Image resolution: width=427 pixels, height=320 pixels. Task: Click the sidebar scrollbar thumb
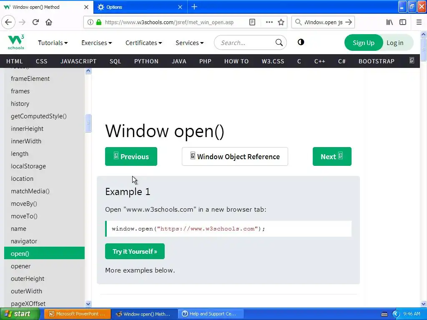pos(88,123)
